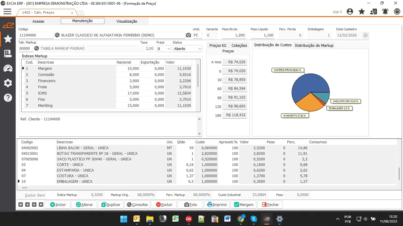The height and width of the screenshot is (226, 403).
Task: Select the ICMS row in Índices Markup
Action: click(107, 93)
